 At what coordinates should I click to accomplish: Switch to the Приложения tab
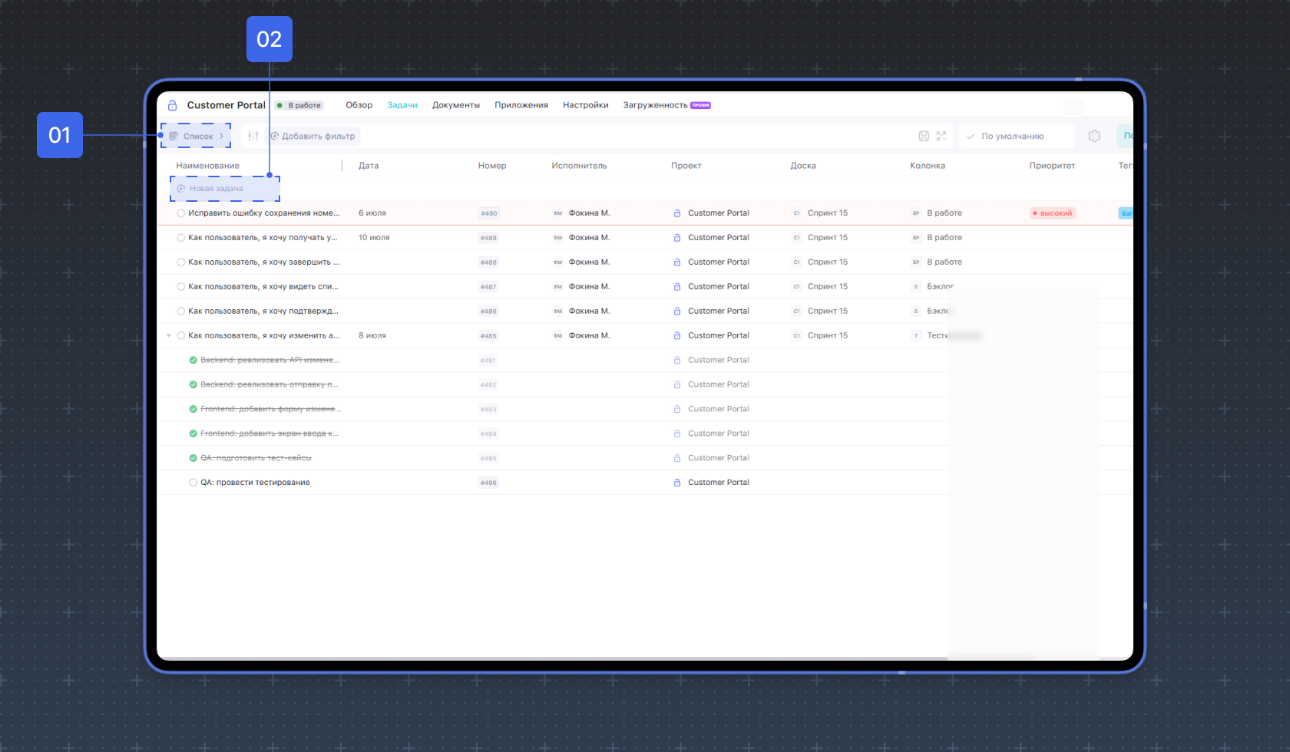click(521, 105)
